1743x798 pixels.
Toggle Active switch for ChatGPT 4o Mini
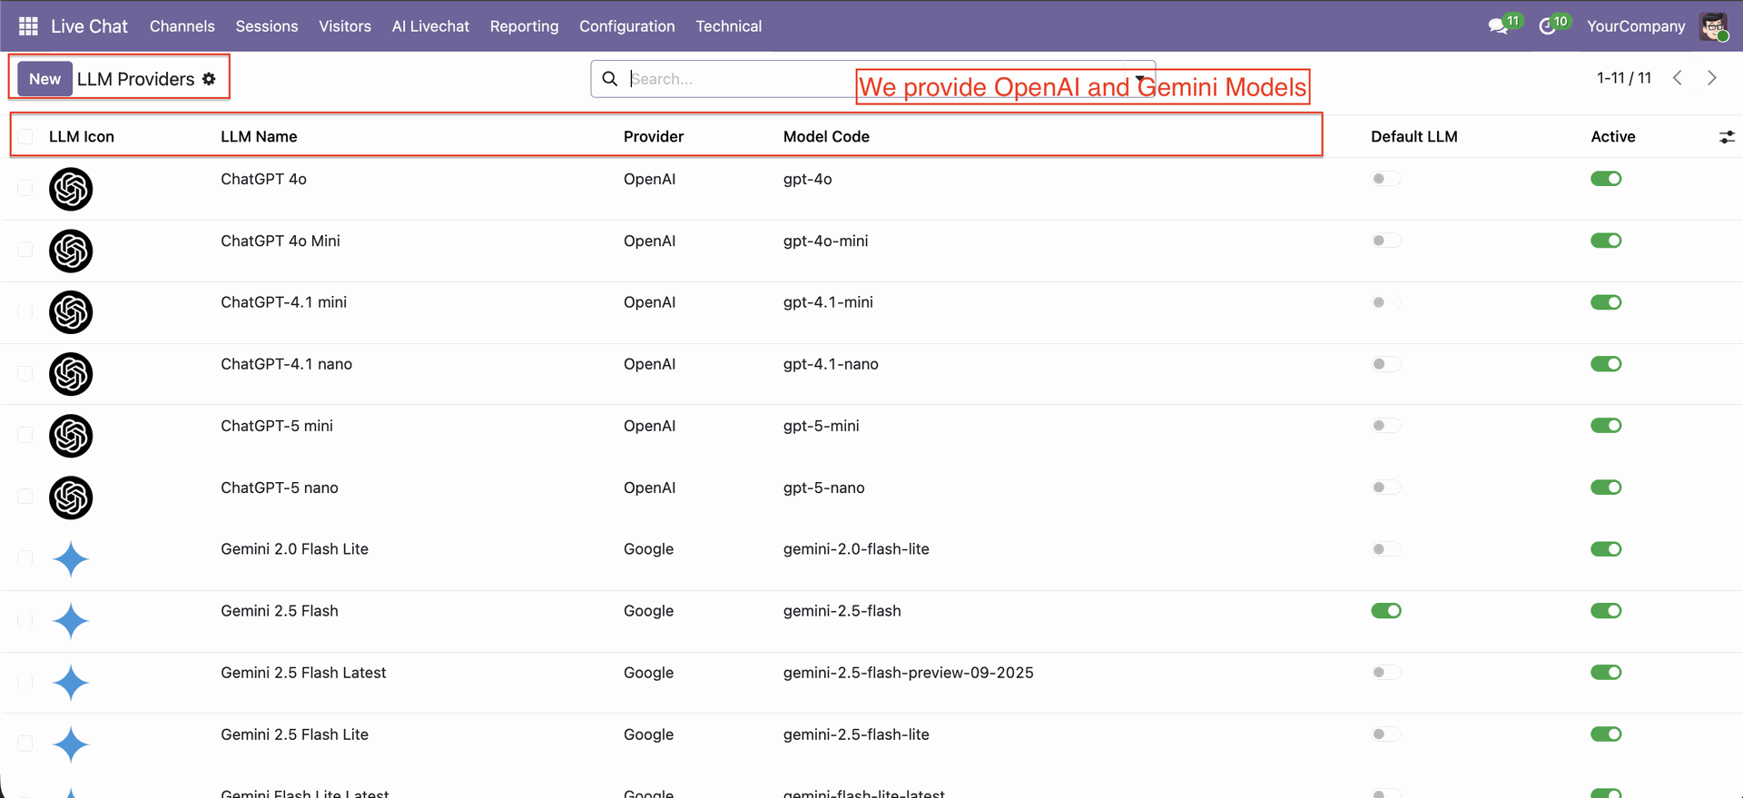[x=1605, y=241]
